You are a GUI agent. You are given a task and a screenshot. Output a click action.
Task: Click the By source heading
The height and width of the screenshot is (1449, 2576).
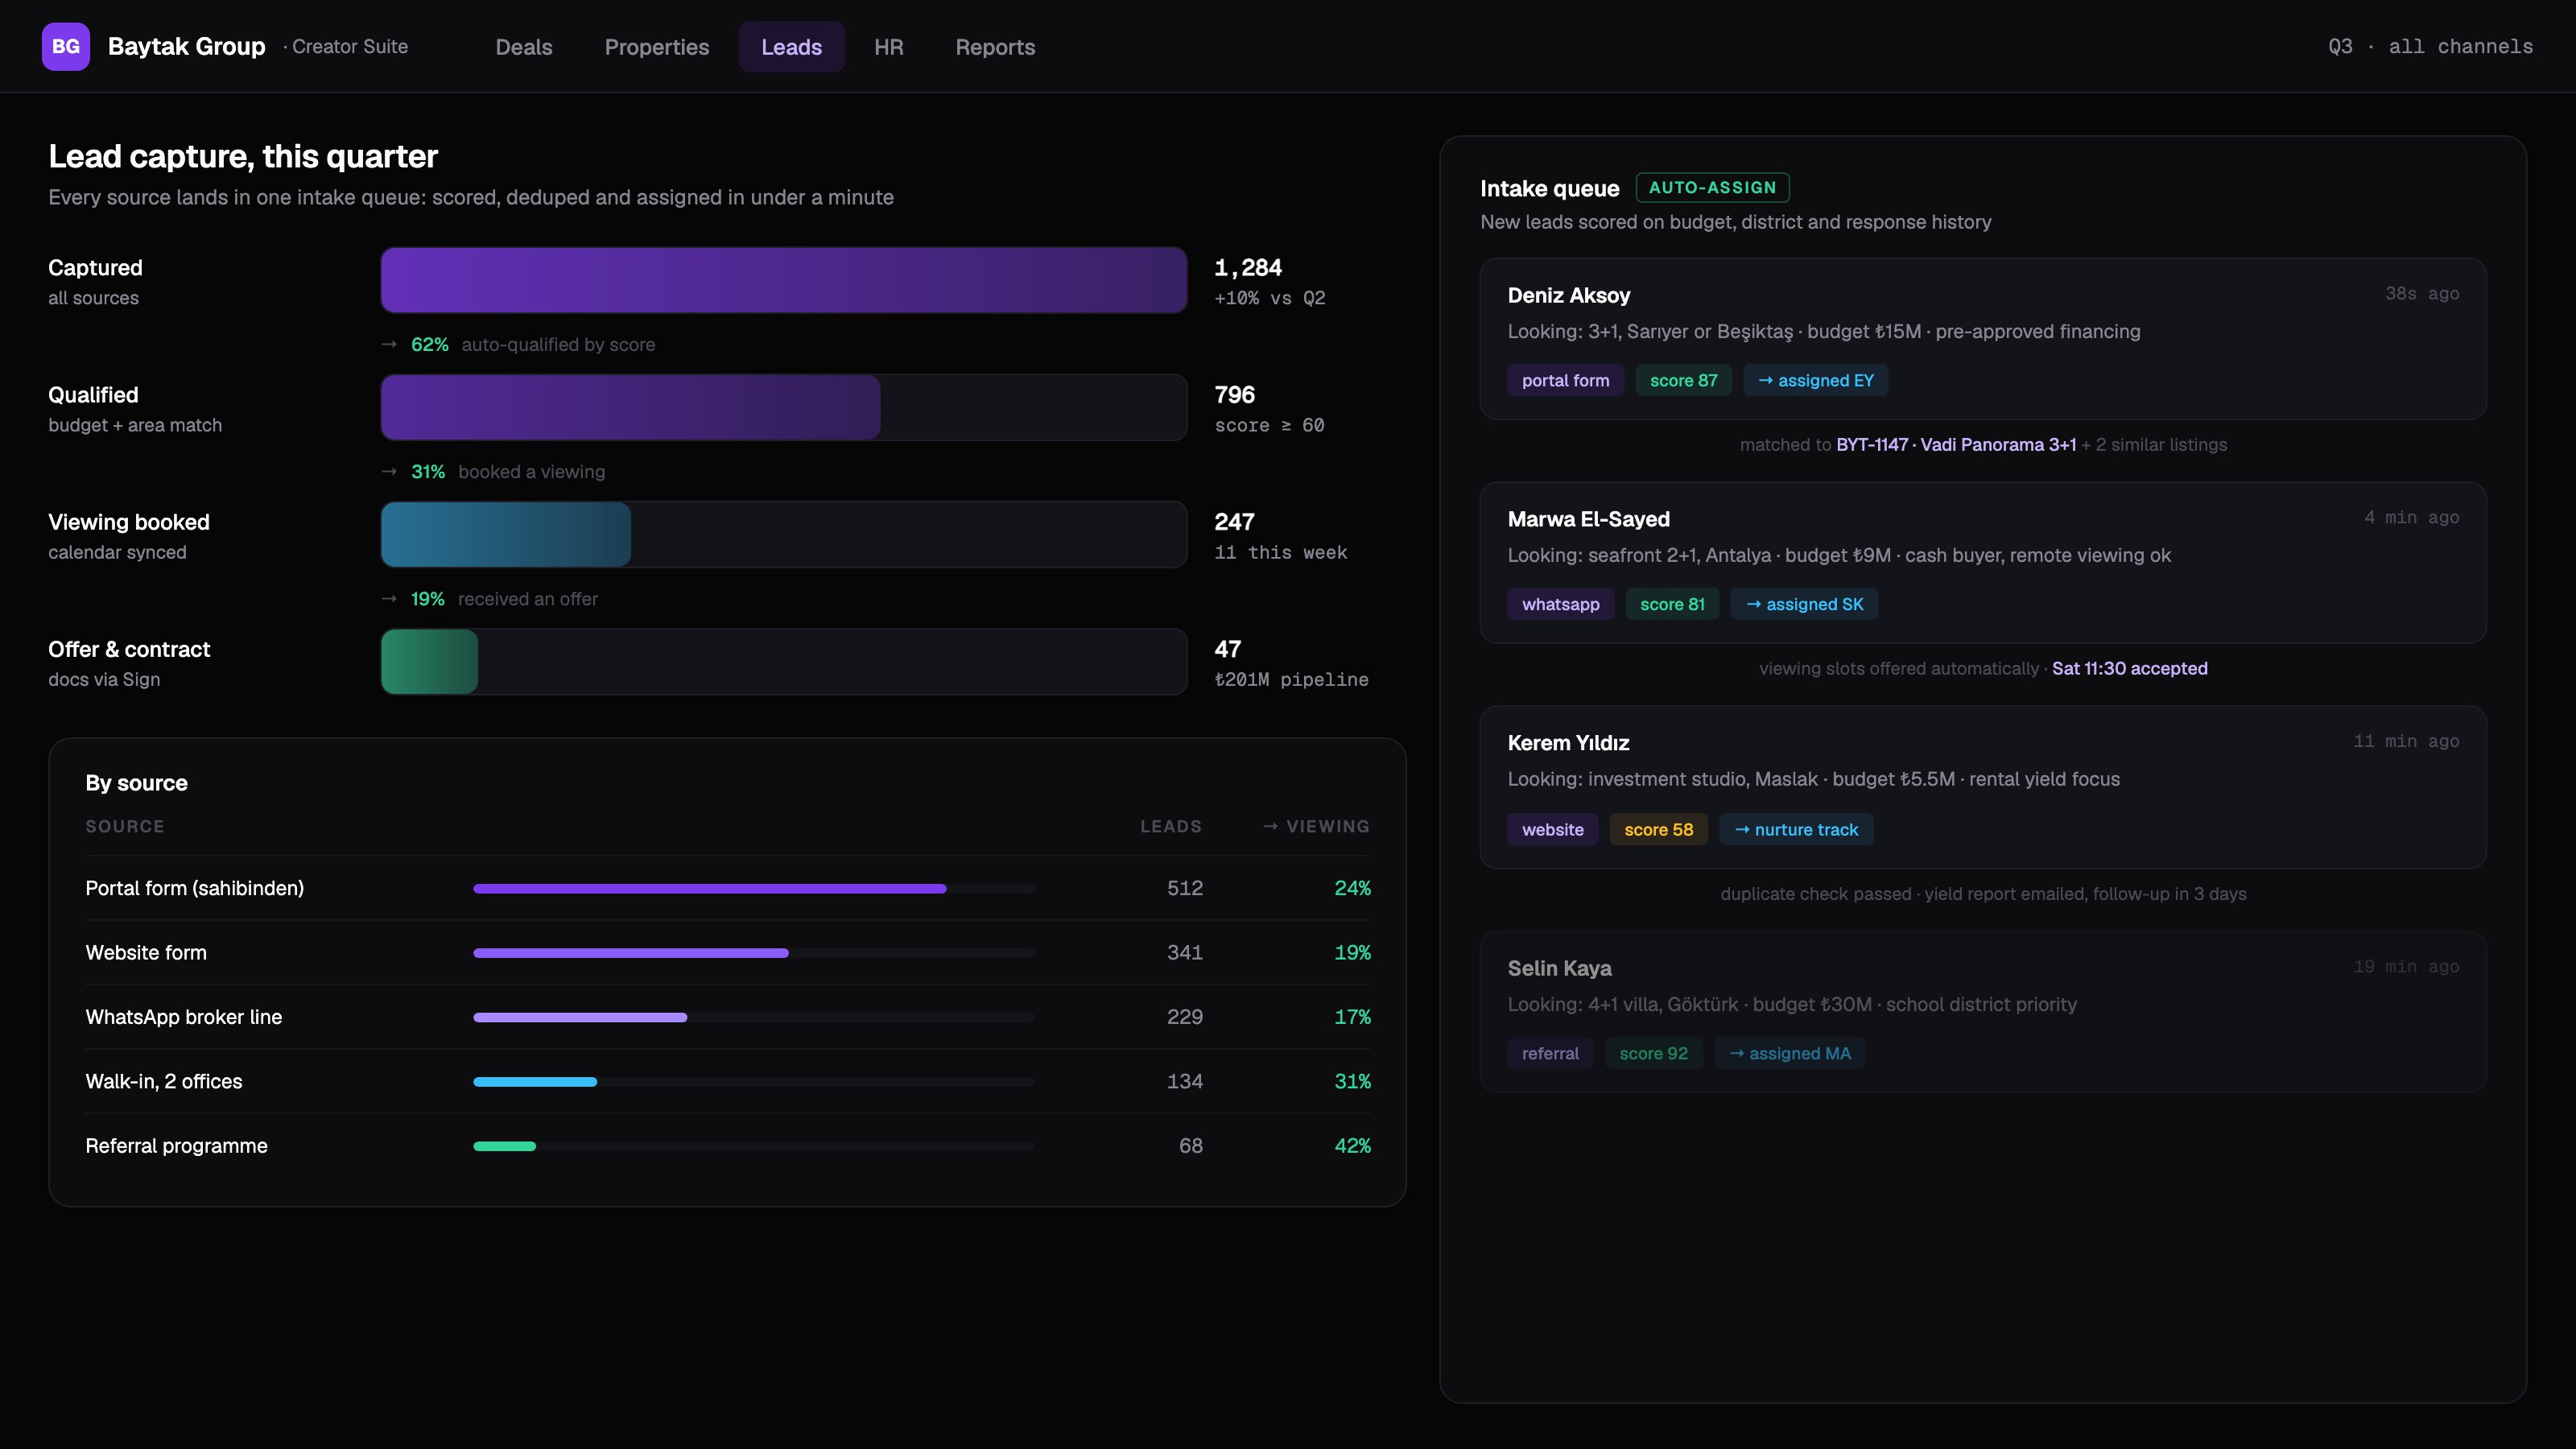(136, 783)
